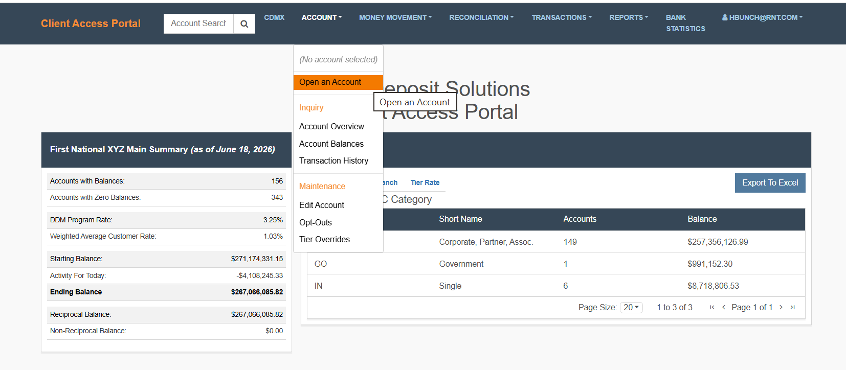This screenshot has height=370, width=846.
Task: Click the $8,718,806.53 balance cell
Action: (x=713, y=286)
